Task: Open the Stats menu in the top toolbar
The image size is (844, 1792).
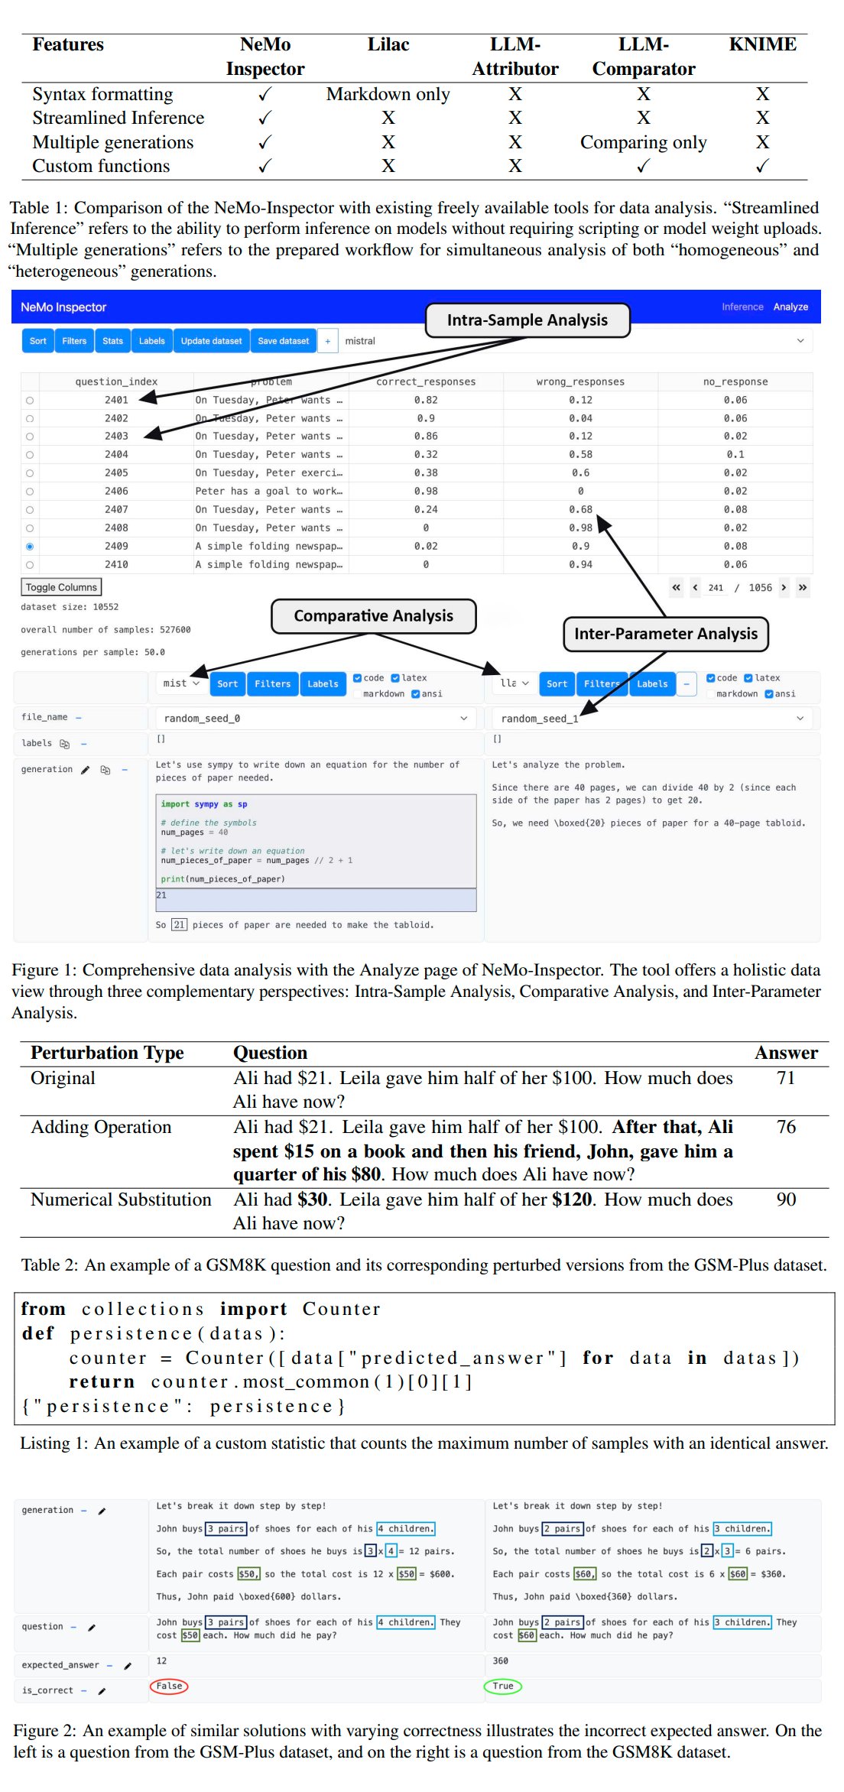Action: point(112,341)
